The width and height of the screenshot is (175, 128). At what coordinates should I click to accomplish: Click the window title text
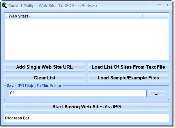(x=53, y=6)
